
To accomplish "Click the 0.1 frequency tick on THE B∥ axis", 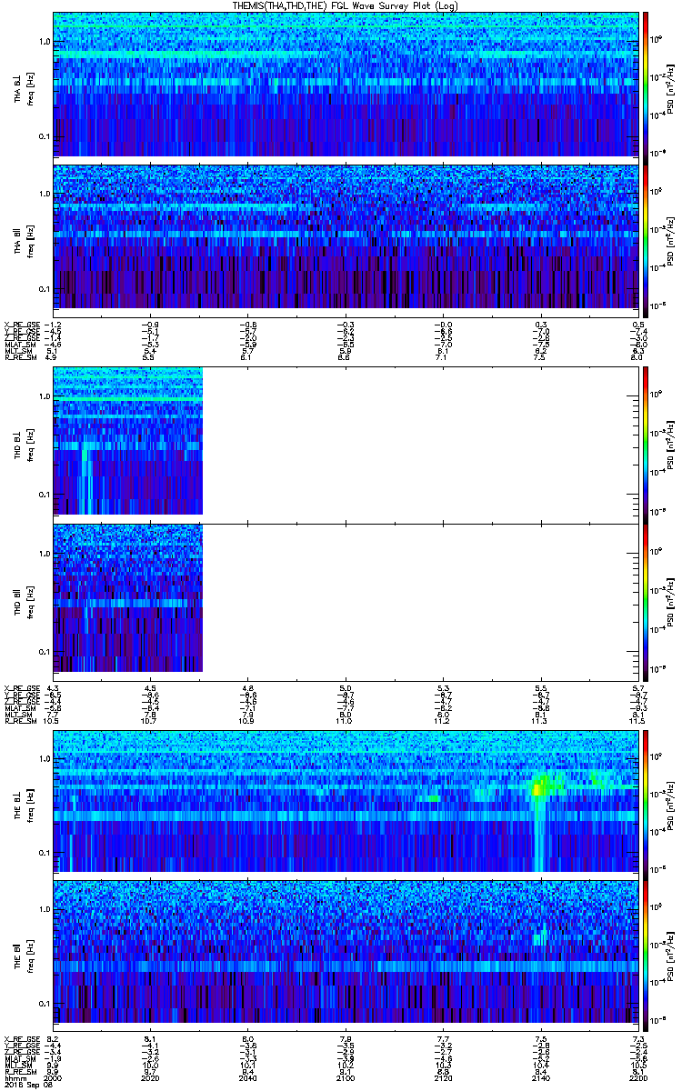I will (x=44, y=1004).
